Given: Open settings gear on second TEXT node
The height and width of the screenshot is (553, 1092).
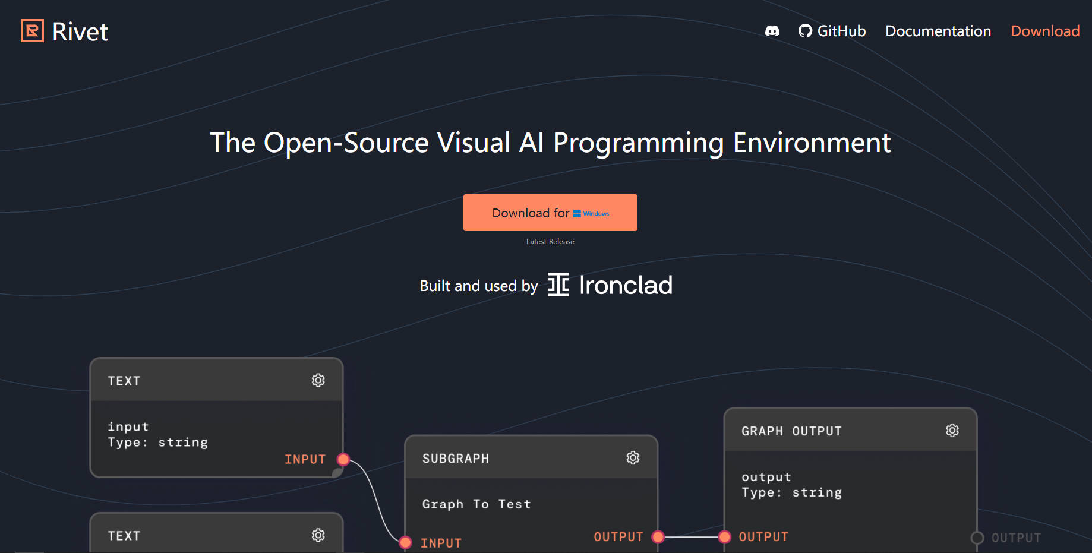Looking at the screenshot, I should 318,535.
